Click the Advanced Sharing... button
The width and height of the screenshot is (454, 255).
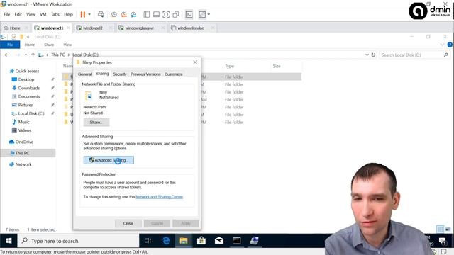(109, 160)
